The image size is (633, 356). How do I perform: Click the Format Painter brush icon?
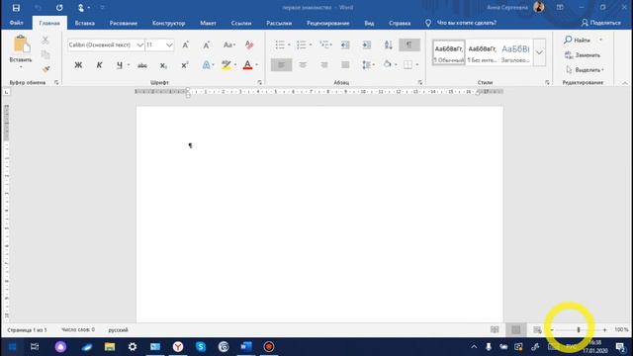tap(45, 69)
